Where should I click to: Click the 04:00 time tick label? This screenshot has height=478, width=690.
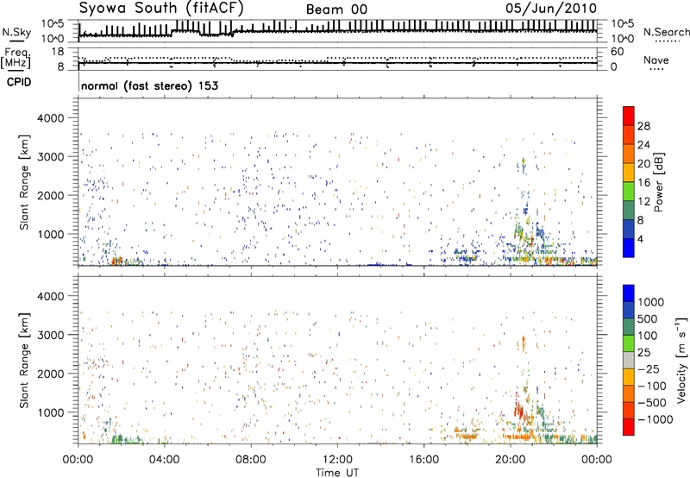(164, 460)
